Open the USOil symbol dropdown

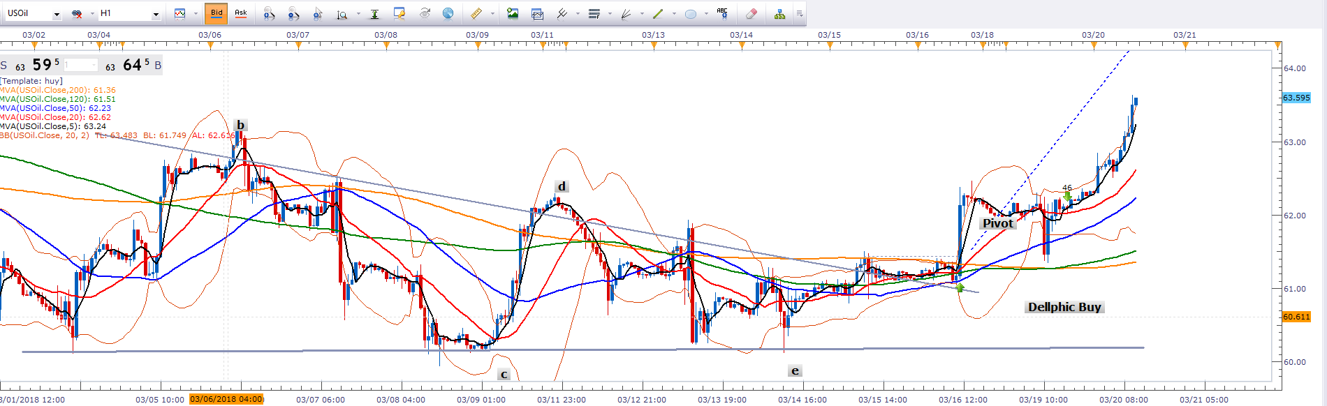point(57,14)
